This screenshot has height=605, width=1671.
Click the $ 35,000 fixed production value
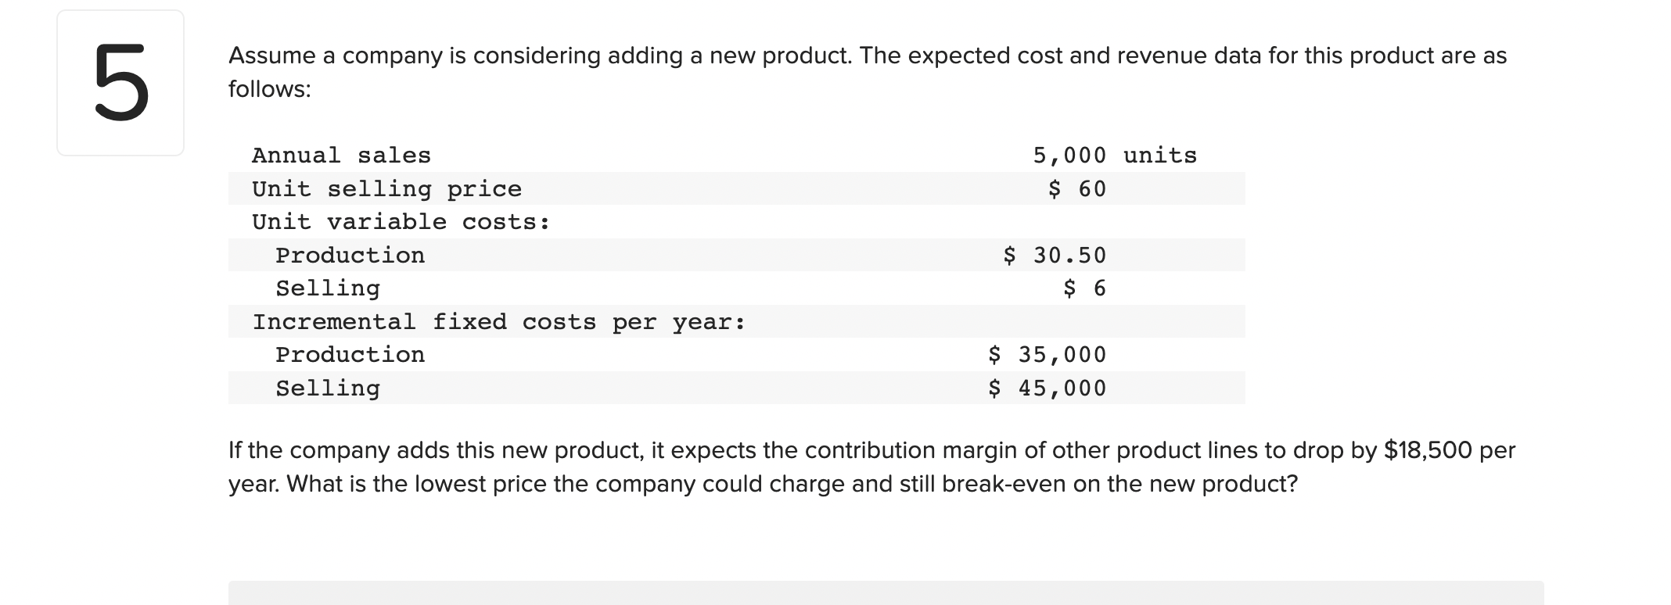1047,355
